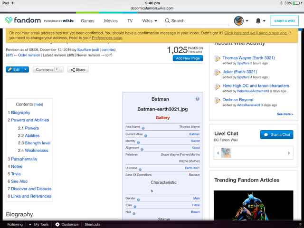Viewport: 304px width, 228px height.
Task: Click info icon next to Real Name
Action: [143, 128]
